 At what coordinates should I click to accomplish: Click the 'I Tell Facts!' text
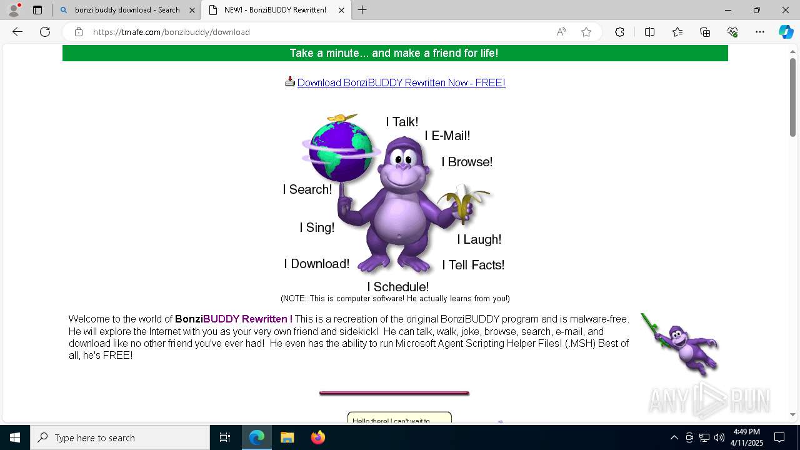tap(473, 265)
